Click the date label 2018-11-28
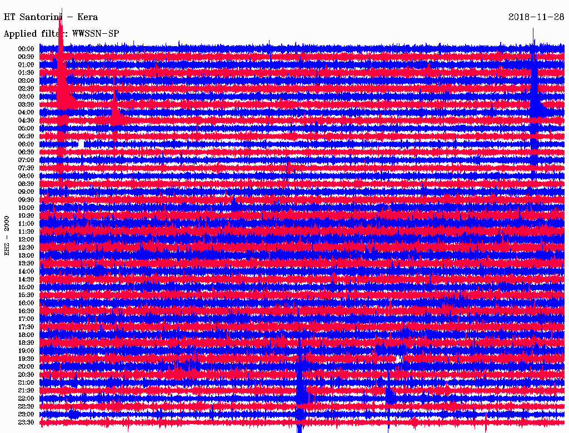569x433 pixels. click(536, 17)
